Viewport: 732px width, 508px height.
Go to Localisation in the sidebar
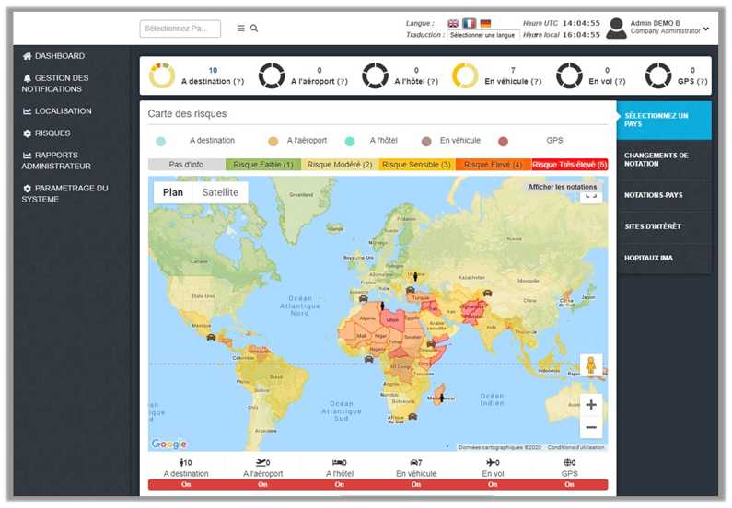pos(57,111)
